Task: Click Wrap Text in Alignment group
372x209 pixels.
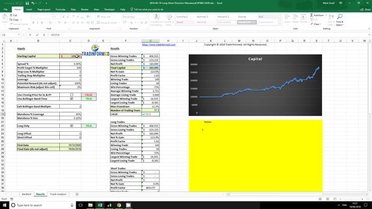Action: 104,17
